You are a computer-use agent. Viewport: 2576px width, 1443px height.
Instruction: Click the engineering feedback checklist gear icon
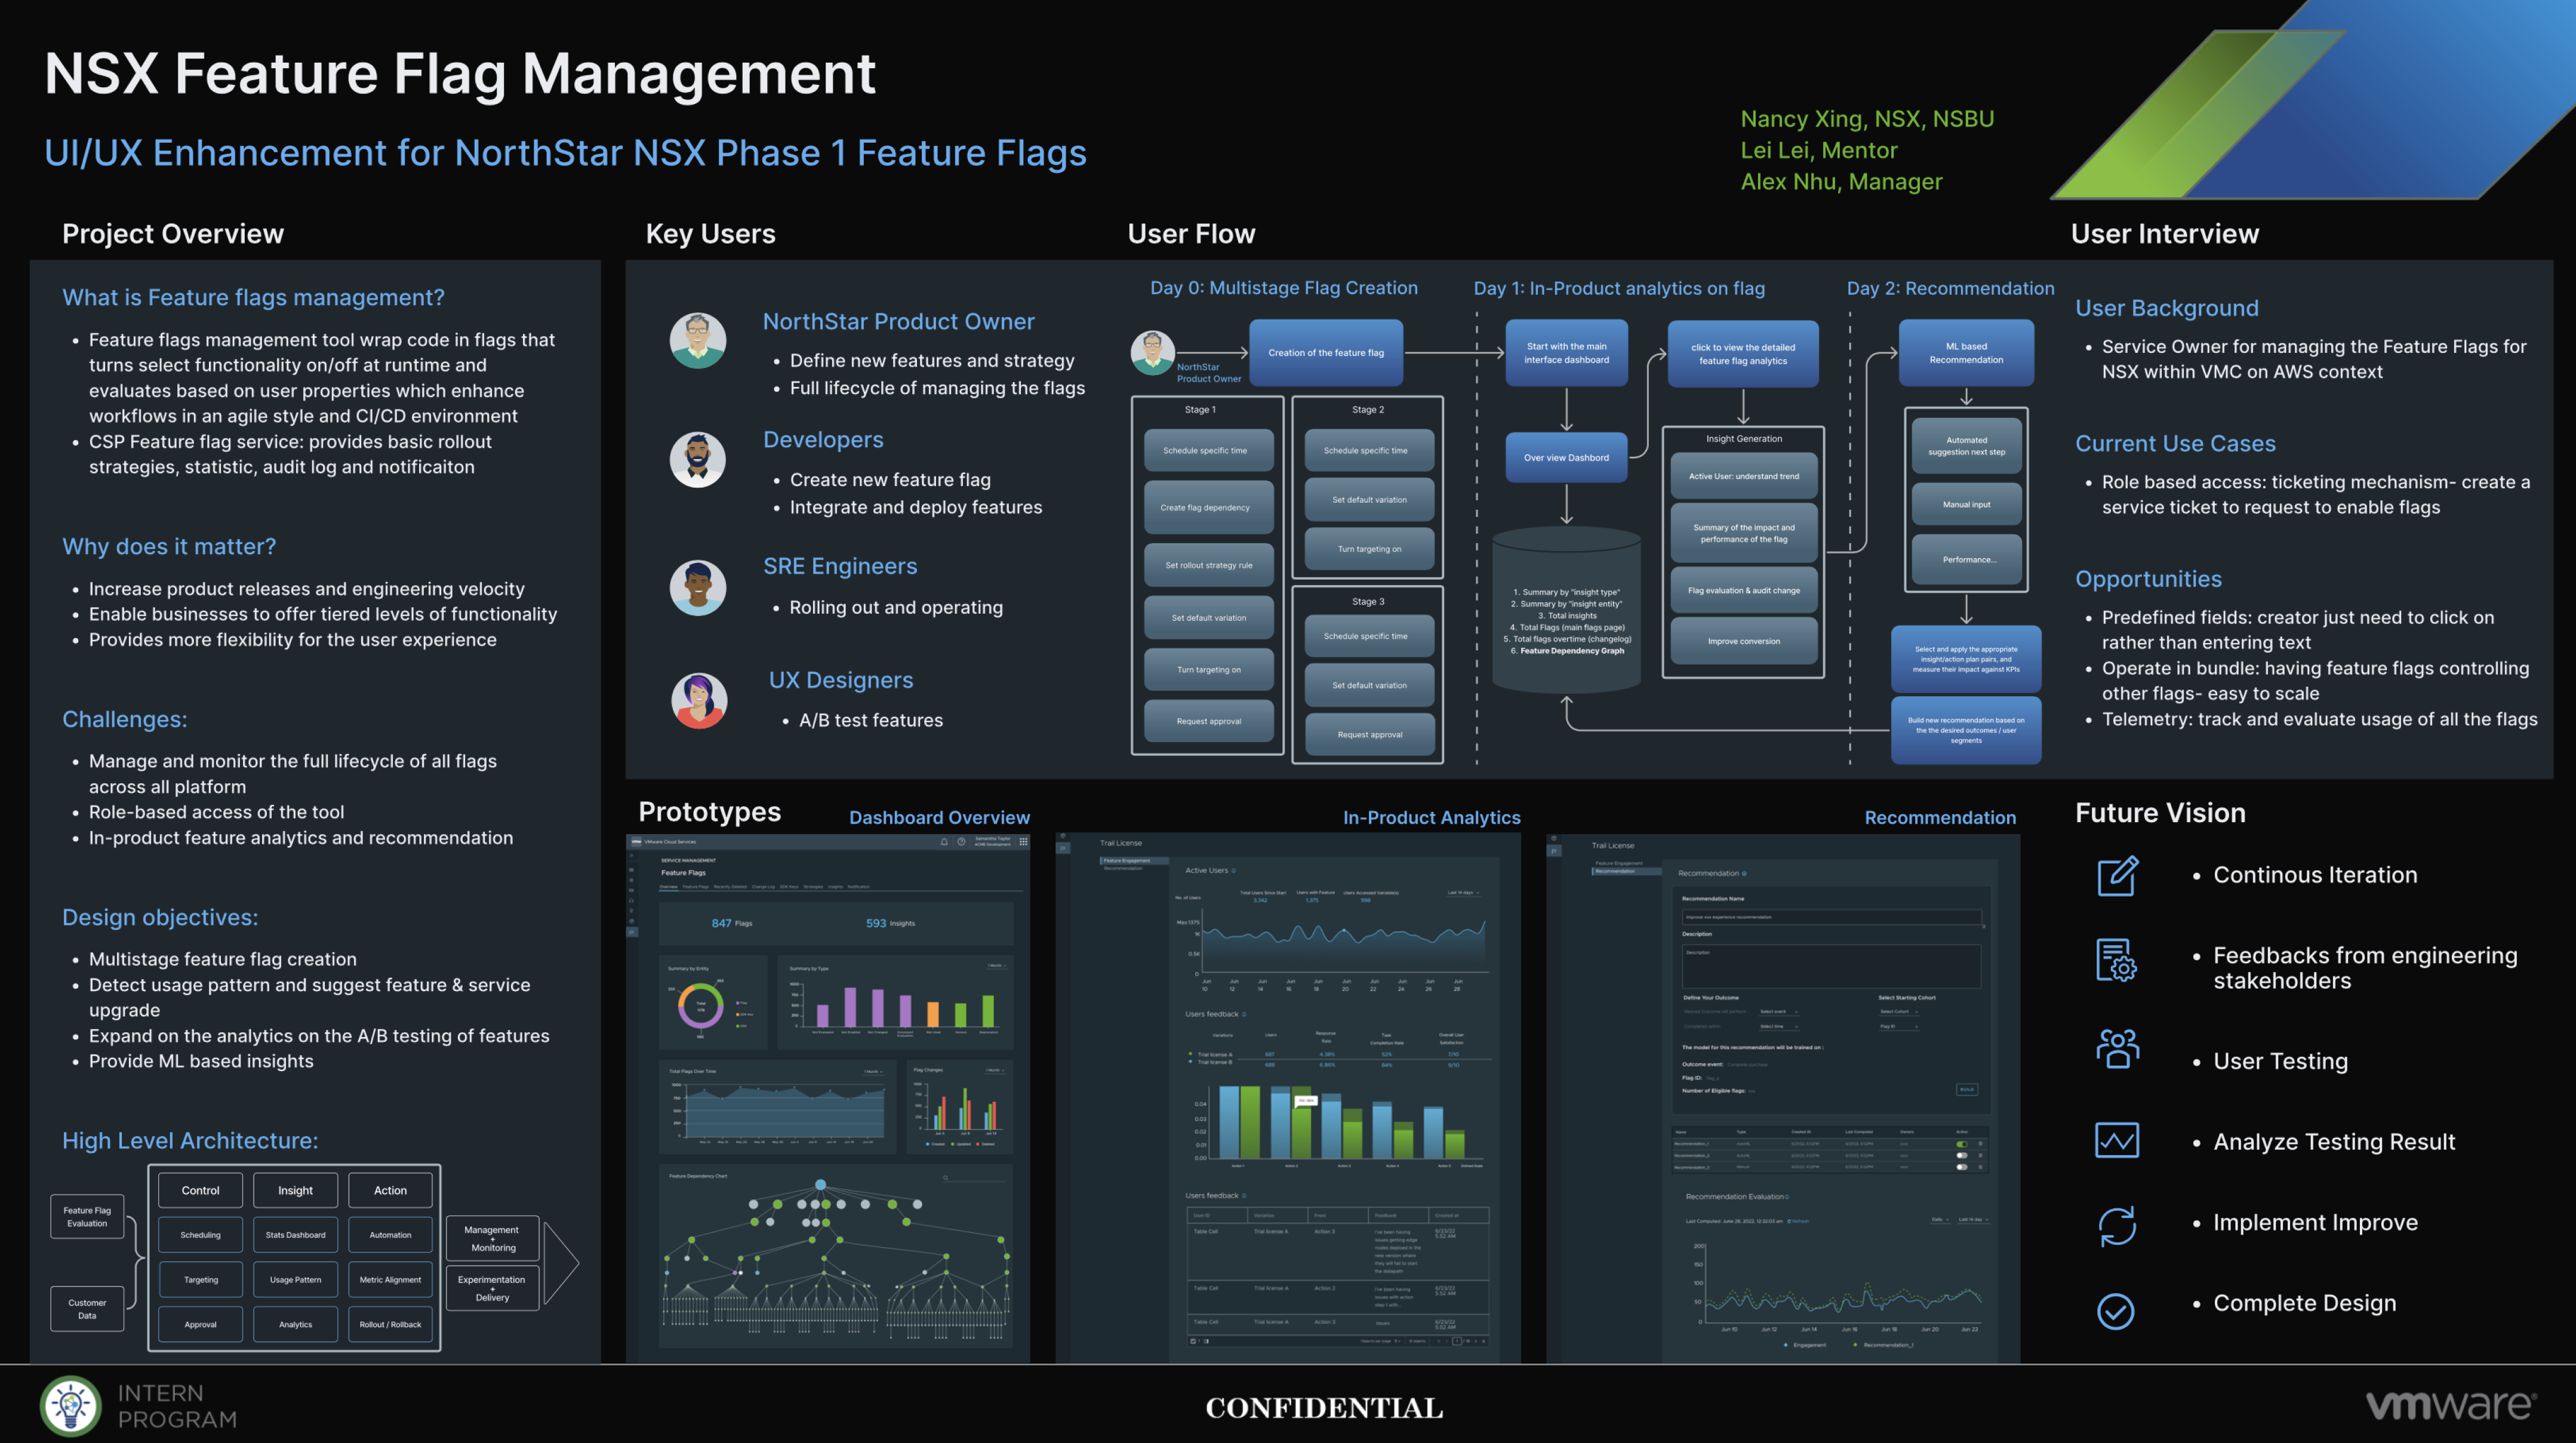pyautogui.click(x=2117, y=960)
